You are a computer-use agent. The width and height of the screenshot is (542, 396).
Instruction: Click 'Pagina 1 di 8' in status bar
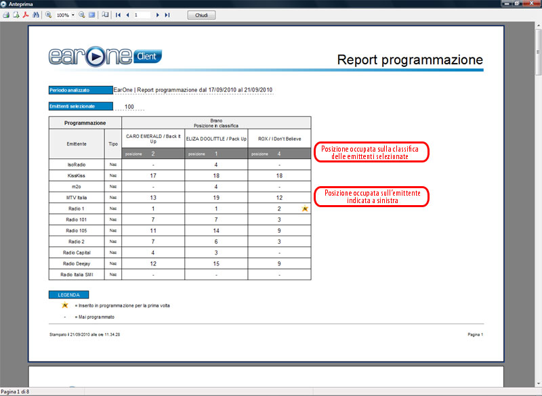tap(15, 391)
